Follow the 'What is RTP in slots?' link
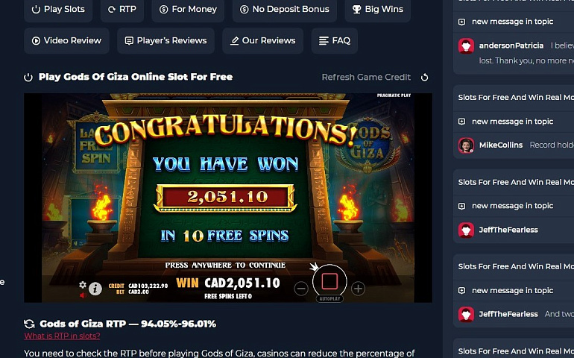 point(62,336)
